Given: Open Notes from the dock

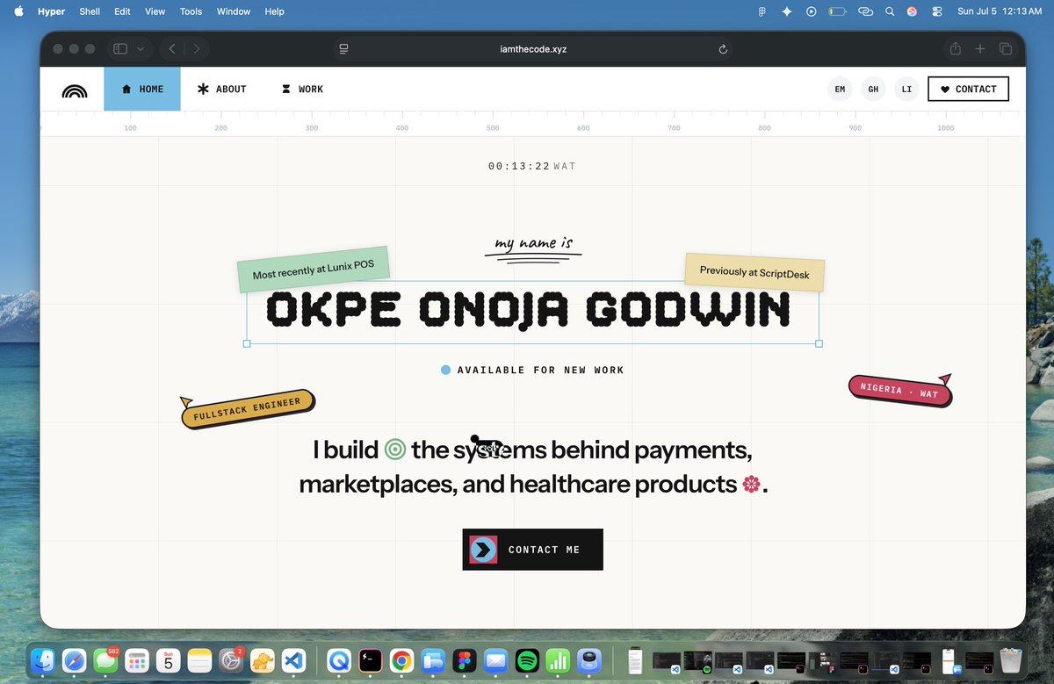Looking at the screenshot, I should point(199,660).
